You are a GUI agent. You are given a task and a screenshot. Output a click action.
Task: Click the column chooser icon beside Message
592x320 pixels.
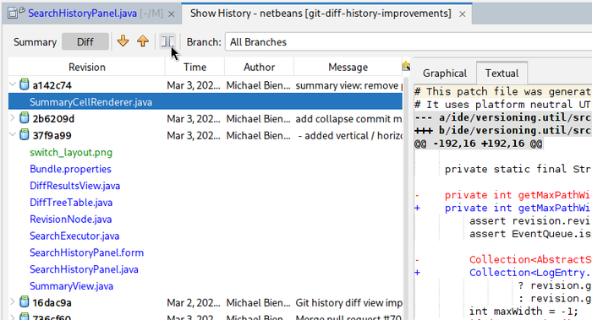pyautogui.click(x=406, y=67)
